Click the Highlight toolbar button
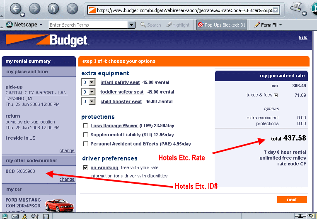The height and width of the screenshot is (219, 317). [178, 25]
